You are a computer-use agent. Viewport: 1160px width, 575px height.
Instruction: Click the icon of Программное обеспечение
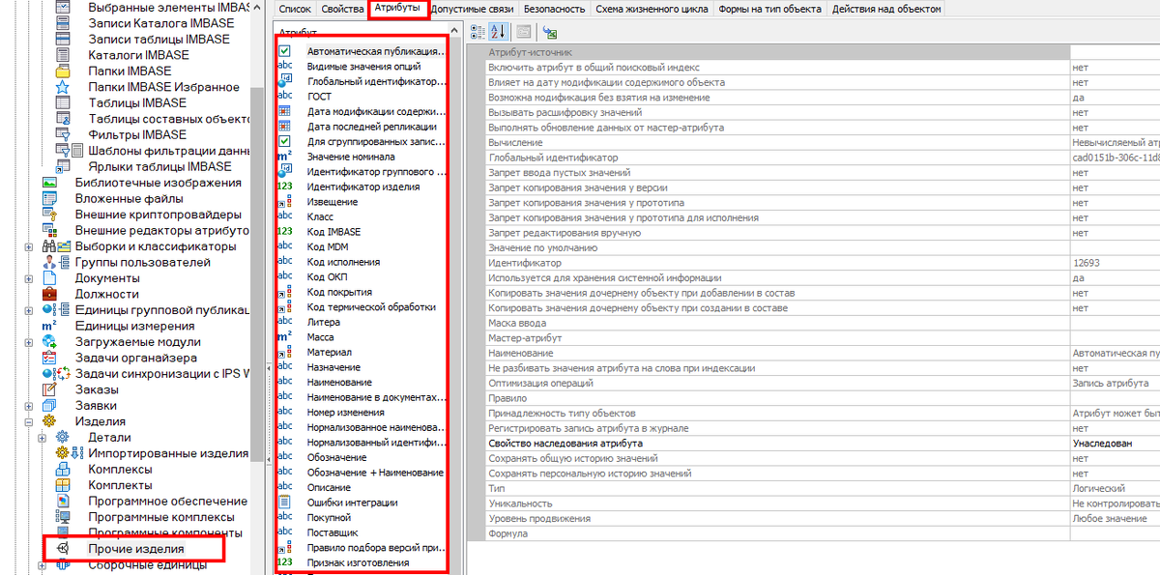(63, 502)
